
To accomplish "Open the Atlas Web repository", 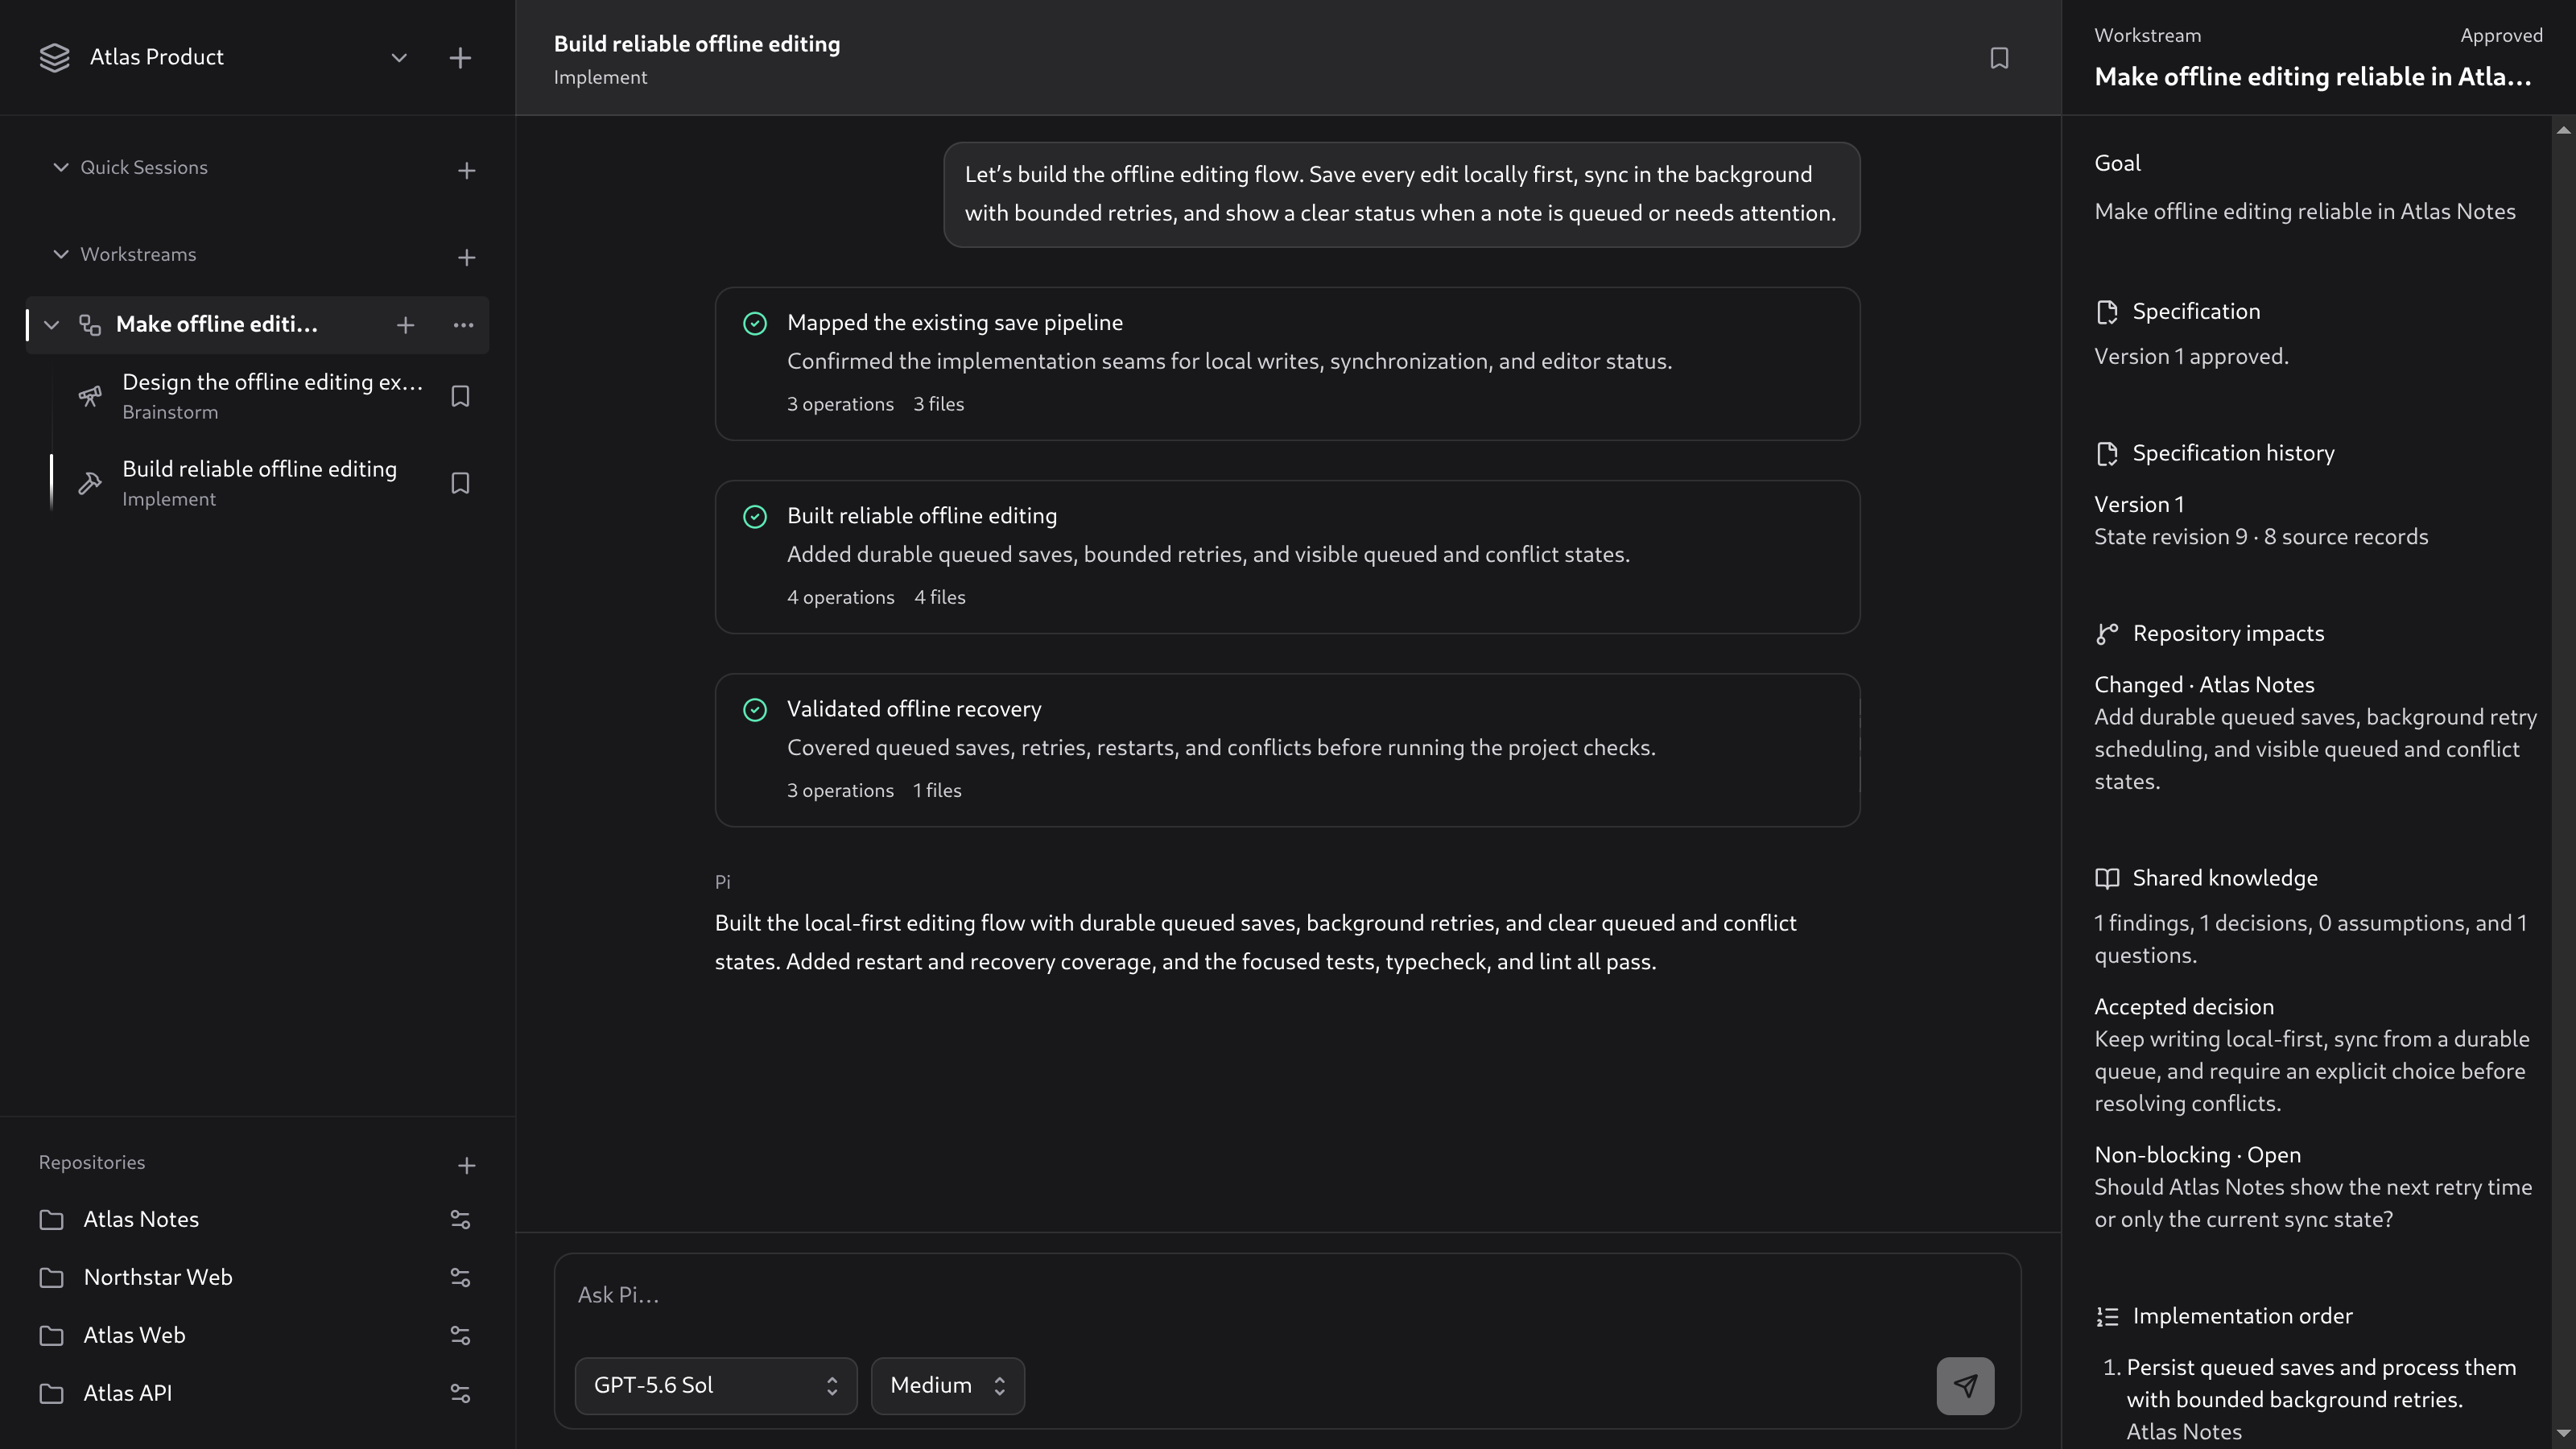I will point(134,1335).
